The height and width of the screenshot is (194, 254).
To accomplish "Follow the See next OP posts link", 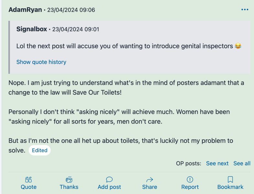I will tap(217, 163).
